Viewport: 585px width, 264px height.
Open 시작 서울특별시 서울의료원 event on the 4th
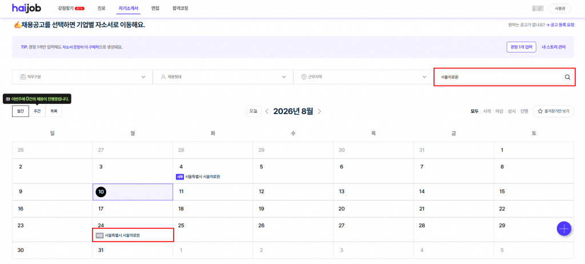pos(198,177)
